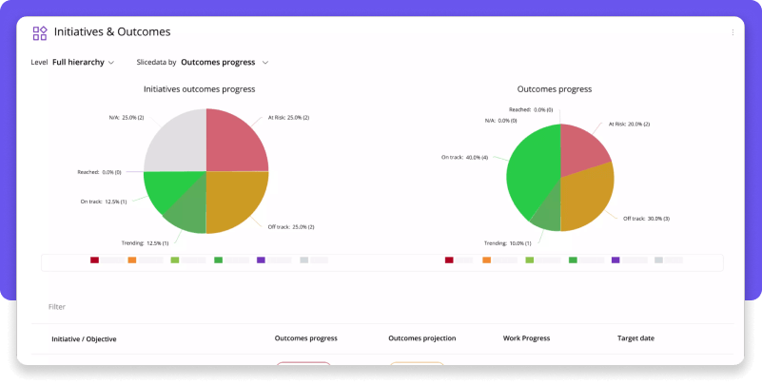Click dark red legend swatch in right chart
762x385 pixels.
pyautogui.click(x=449, y=260)
